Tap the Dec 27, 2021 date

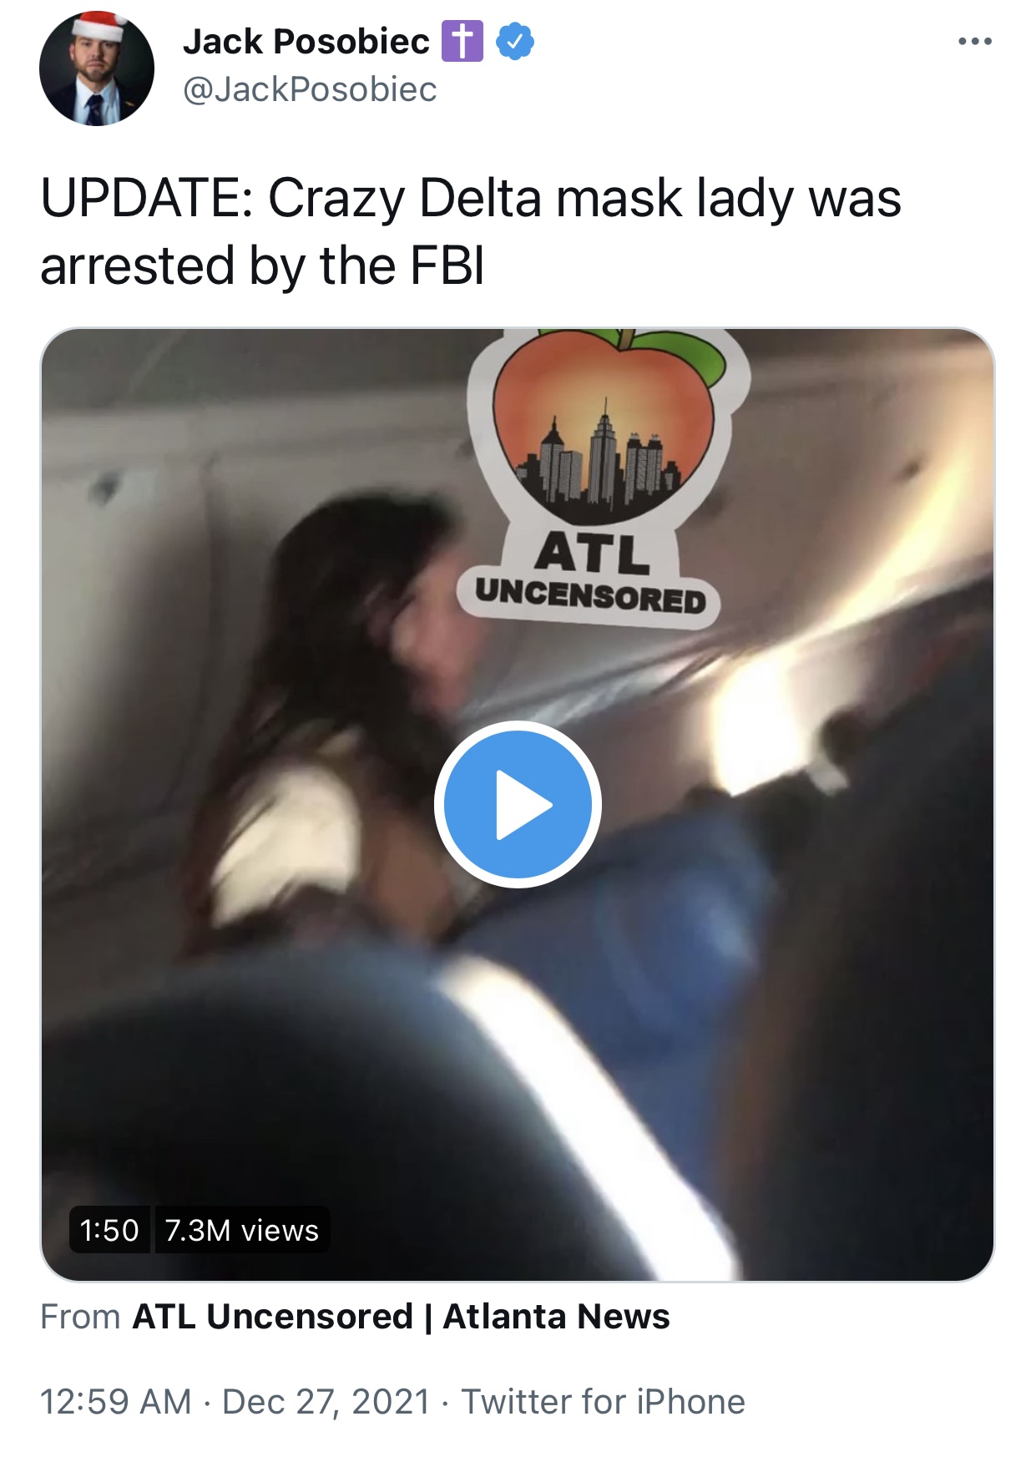326,1402
